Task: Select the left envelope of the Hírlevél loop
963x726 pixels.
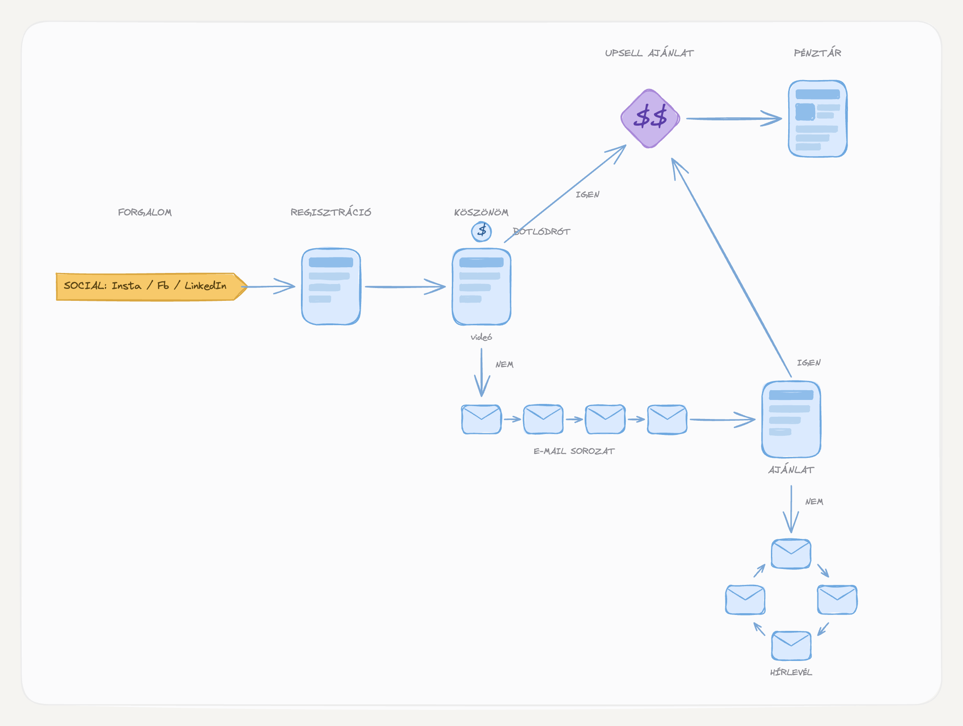Action: 745,599
